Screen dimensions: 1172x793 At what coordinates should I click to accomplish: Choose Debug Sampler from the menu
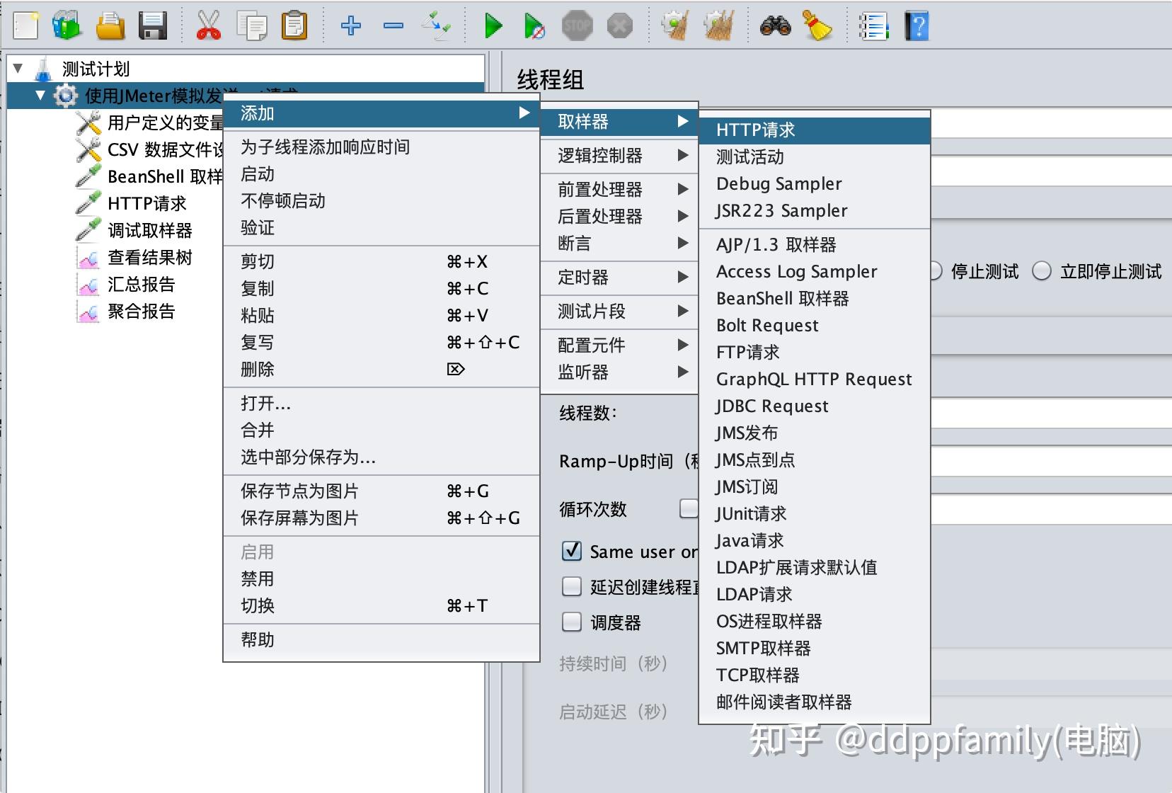tap(779, 183)
